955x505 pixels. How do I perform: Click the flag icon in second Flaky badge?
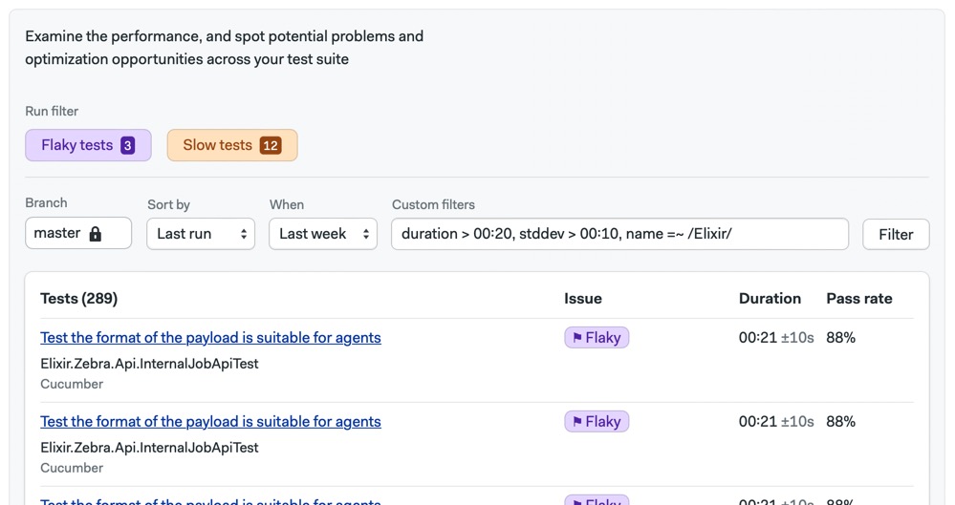[x=577, y=422]
